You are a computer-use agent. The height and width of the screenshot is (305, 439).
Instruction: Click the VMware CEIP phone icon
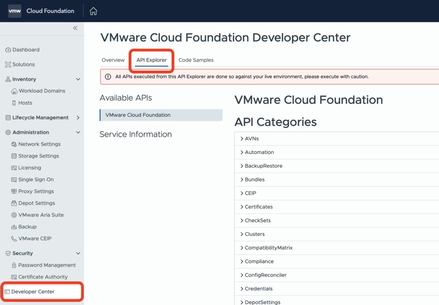click(14, 239)
